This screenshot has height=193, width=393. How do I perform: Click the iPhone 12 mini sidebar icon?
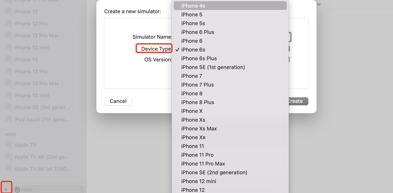[9, 47]
